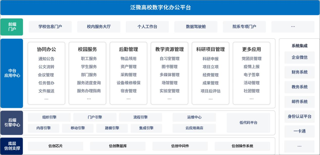Select 场馆管理 item
320x155 pixels.
point(169,83)
